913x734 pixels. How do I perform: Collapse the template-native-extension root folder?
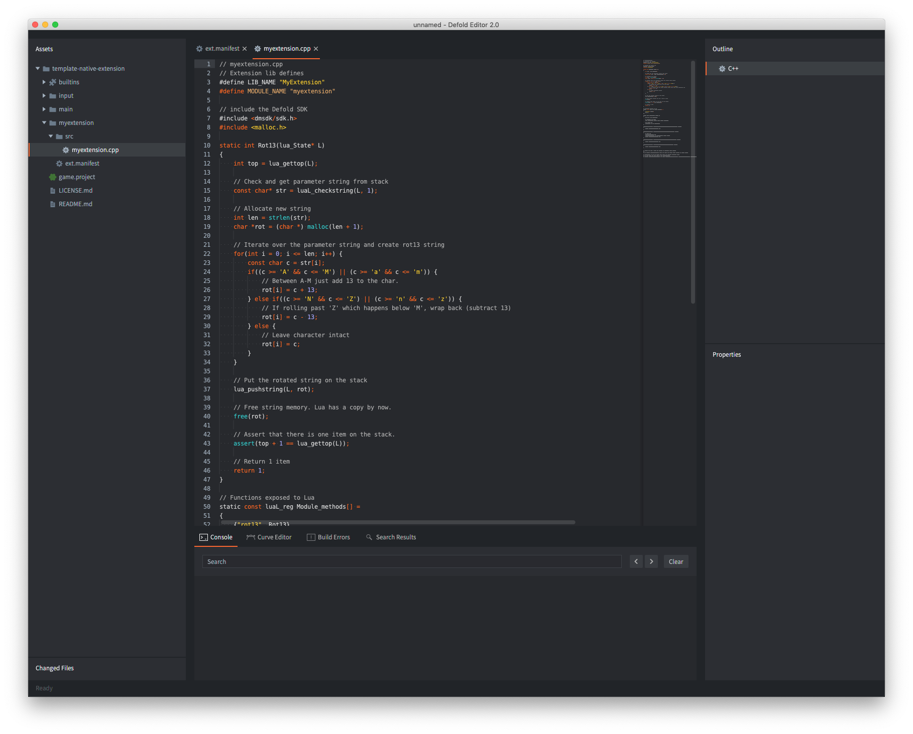pyautogui.click(x=38, y=68)
